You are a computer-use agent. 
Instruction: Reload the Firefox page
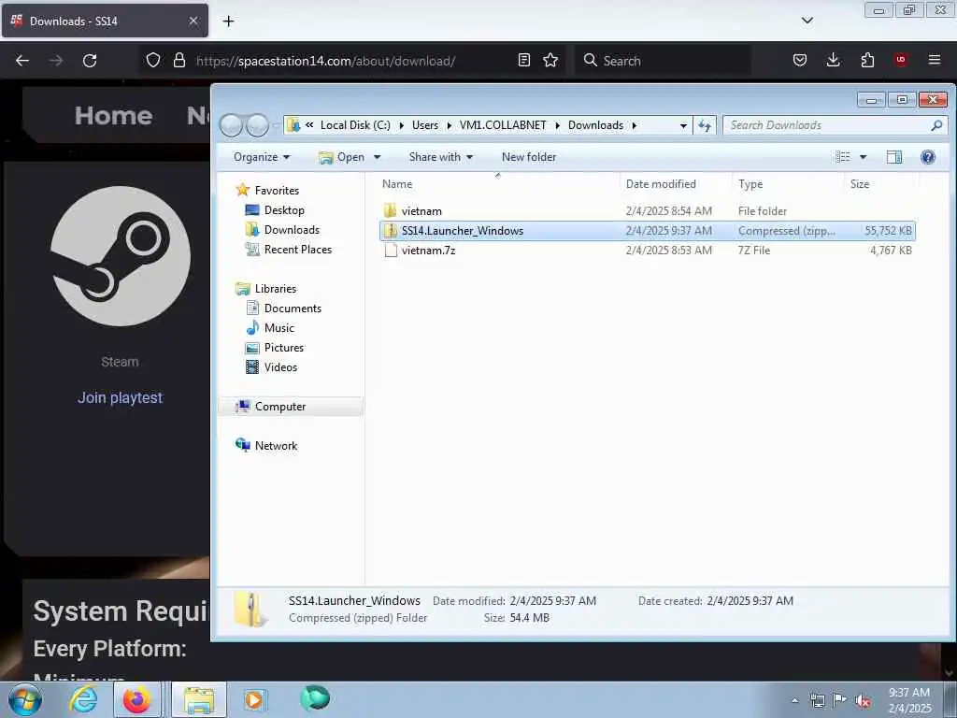(90, 61)
